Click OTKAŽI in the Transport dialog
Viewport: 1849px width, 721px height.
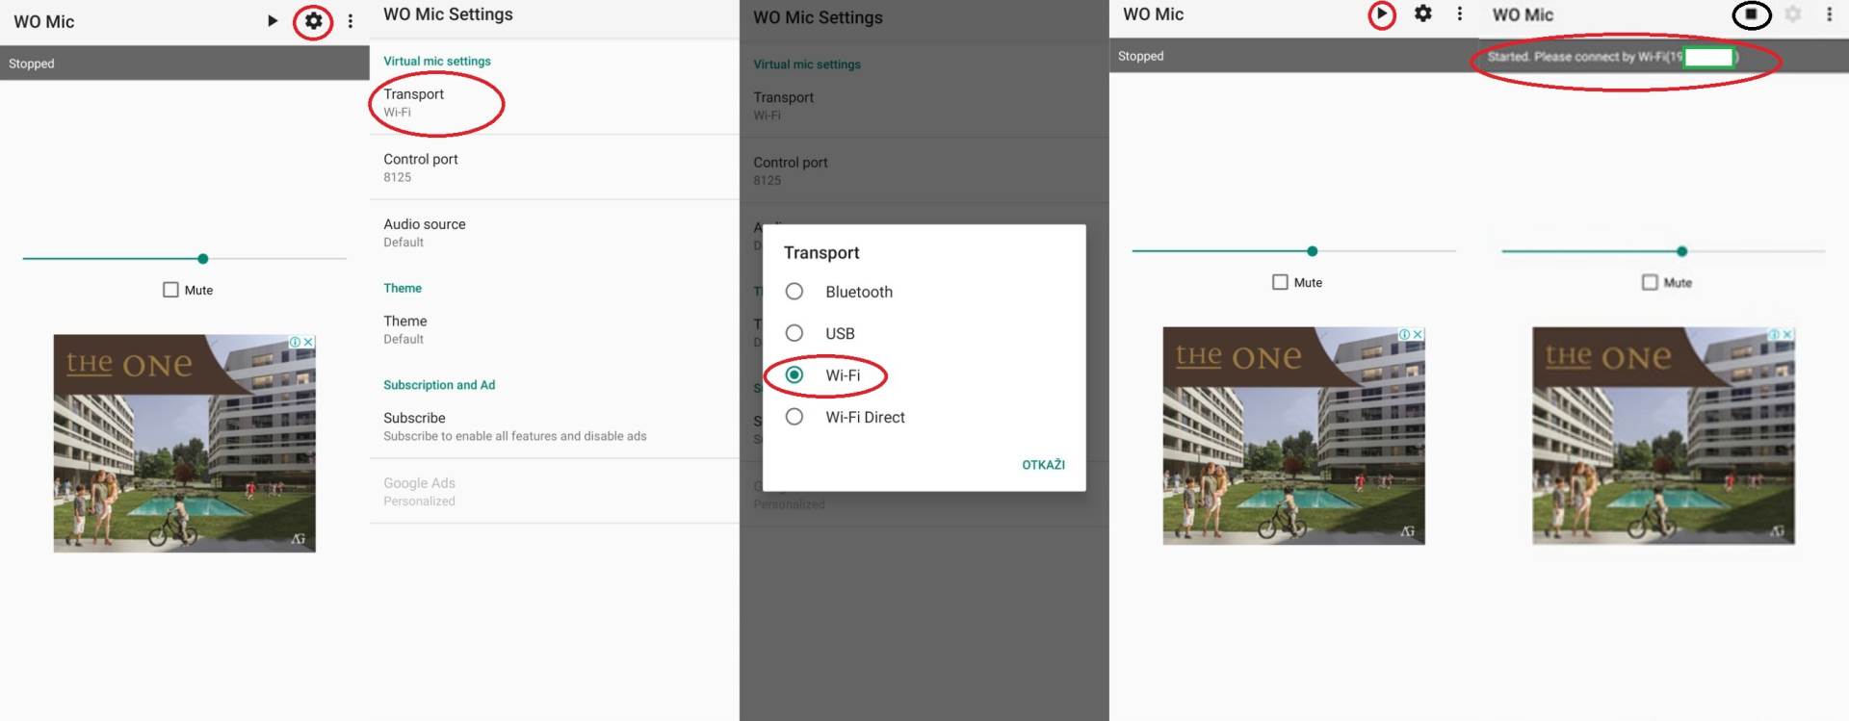pyautogui.click(x=1043, y=465)
